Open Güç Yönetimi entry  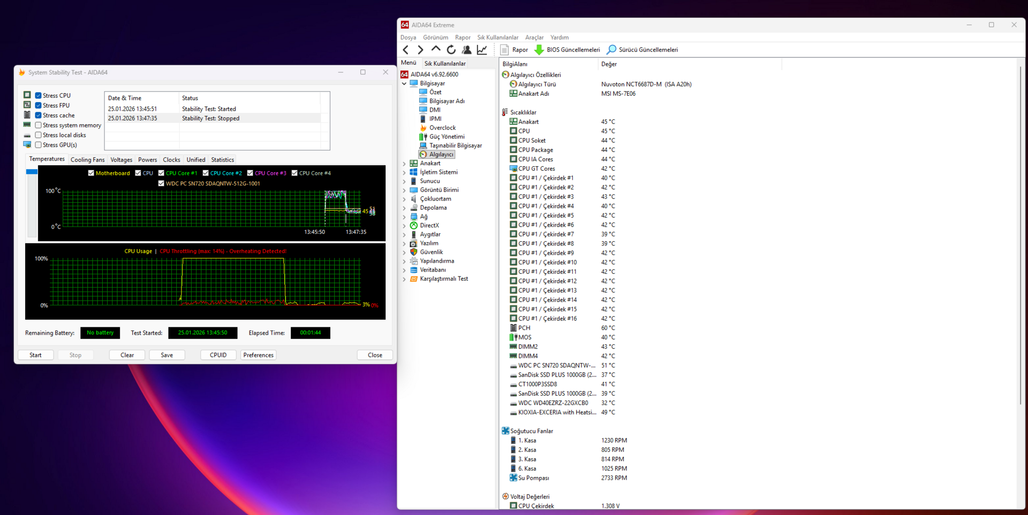tap(447, 136)
